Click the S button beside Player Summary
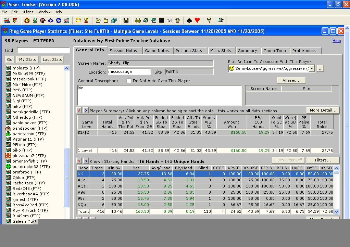350x247 pixels. click(x=79, y=110)
